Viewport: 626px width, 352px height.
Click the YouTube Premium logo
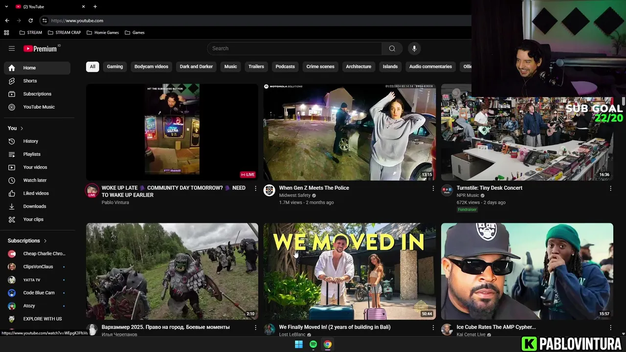(40, 48)
